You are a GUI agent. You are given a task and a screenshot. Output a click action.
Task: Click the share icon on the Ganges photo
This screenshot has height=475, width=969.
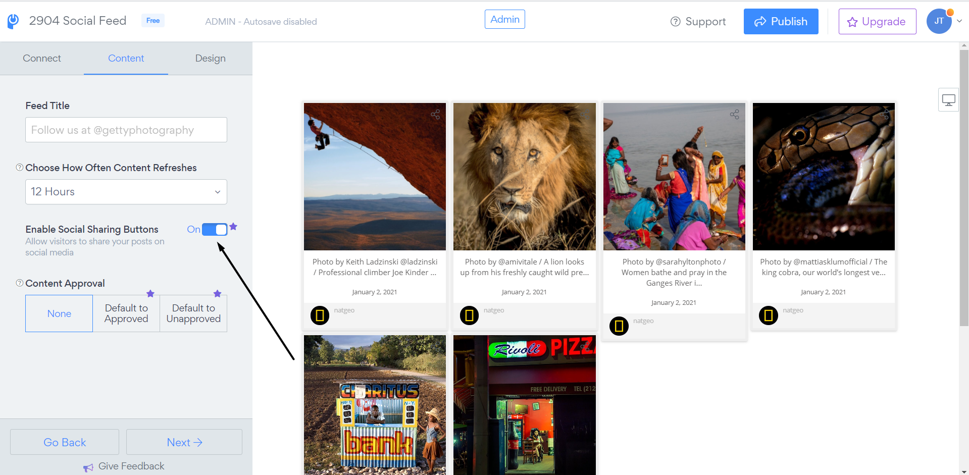coord(735,115)
